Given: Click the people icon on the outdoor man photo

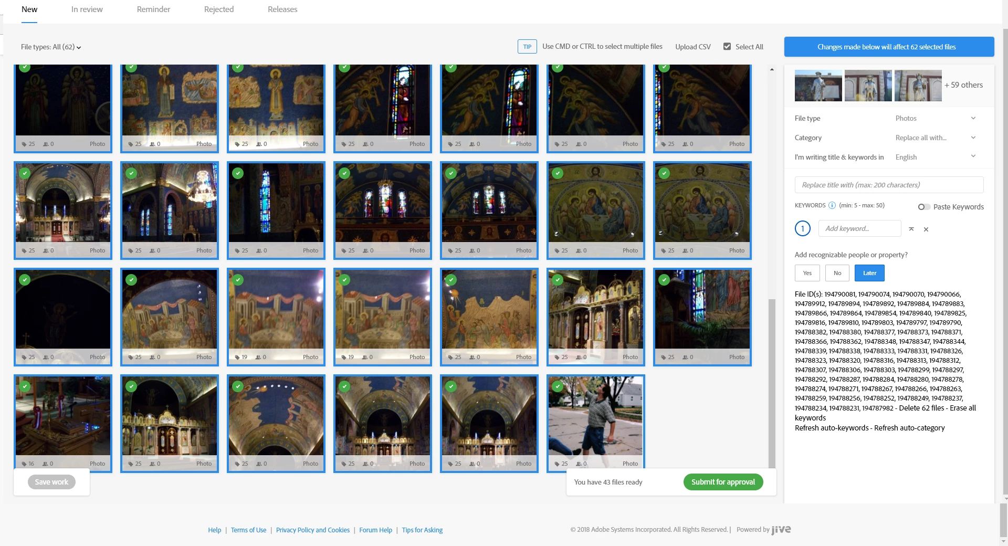Looking at the screenshot, I should tap(579, 464).
